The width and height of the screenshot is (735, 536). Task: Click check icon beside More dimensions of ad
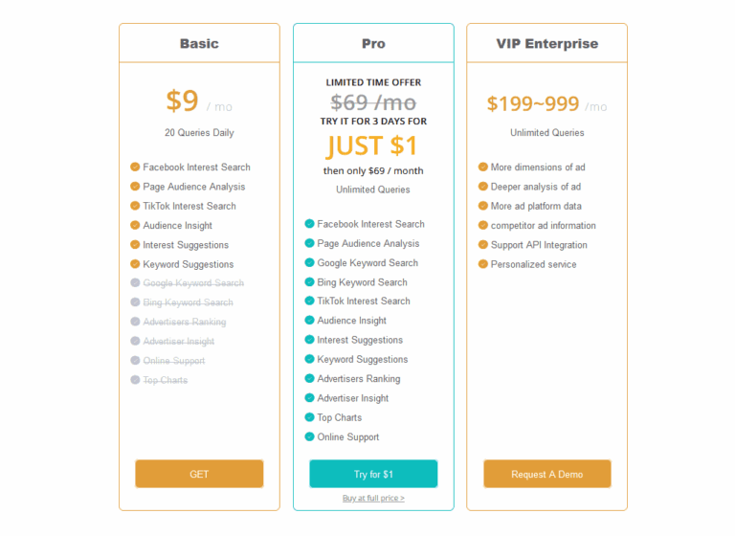click(x=482, y=167)
